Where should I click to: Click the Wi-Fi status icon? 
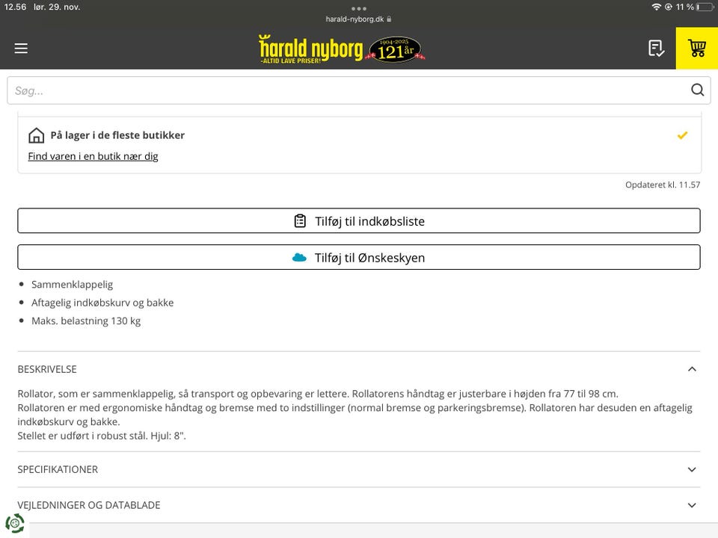point(656,7)
